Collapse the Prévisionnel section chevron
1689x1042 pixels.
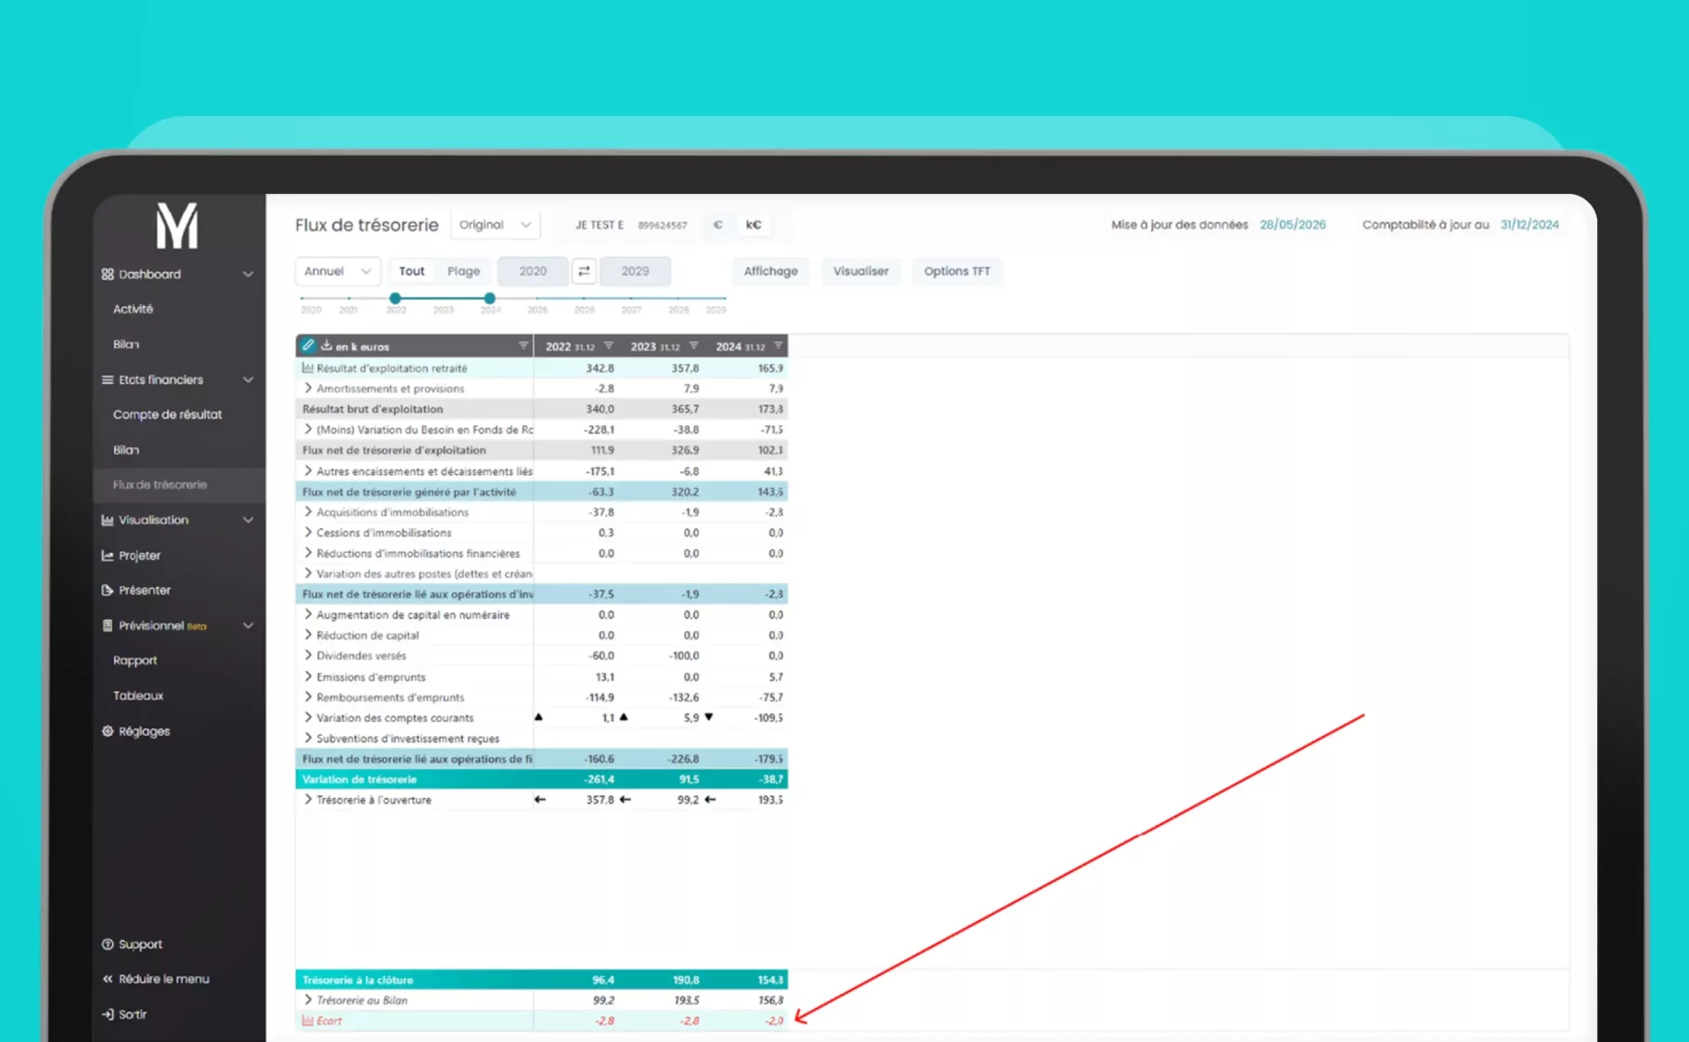248,625
